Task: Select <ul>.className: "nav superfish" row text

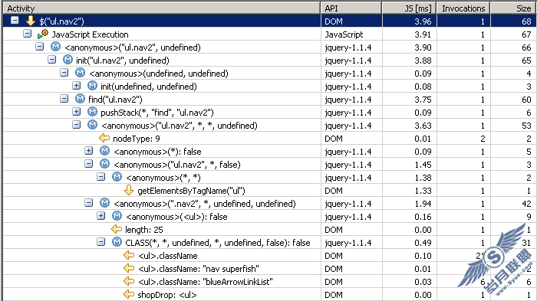Action: [x=199, y=269]
